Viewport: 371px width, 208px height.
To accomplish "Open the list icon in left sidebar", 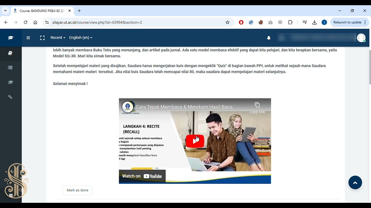I will [10, 68].
